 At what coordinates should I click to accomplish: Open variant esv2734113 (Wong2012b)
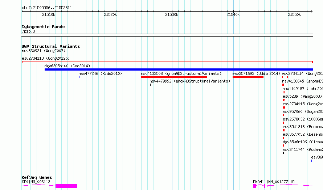(46, 58)
